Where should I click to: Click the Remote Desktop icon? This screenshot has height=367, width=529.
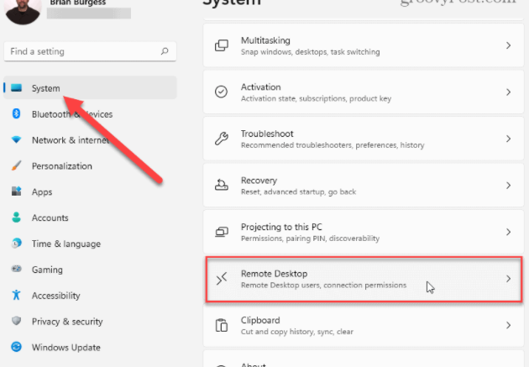[222, 279]
